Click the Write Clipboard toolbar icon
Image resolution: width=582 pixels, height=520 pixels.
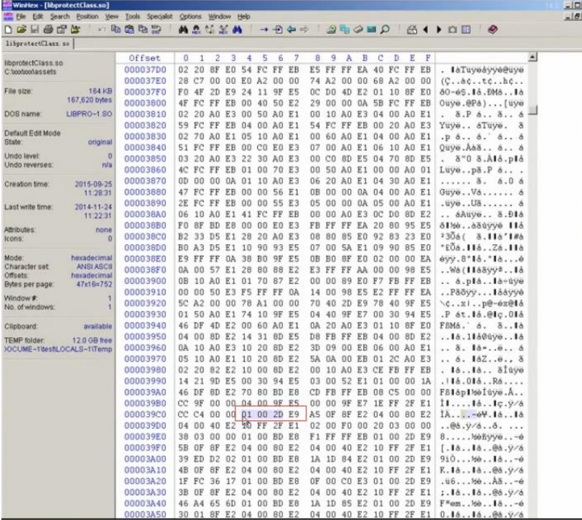click(x=129, y=30)
